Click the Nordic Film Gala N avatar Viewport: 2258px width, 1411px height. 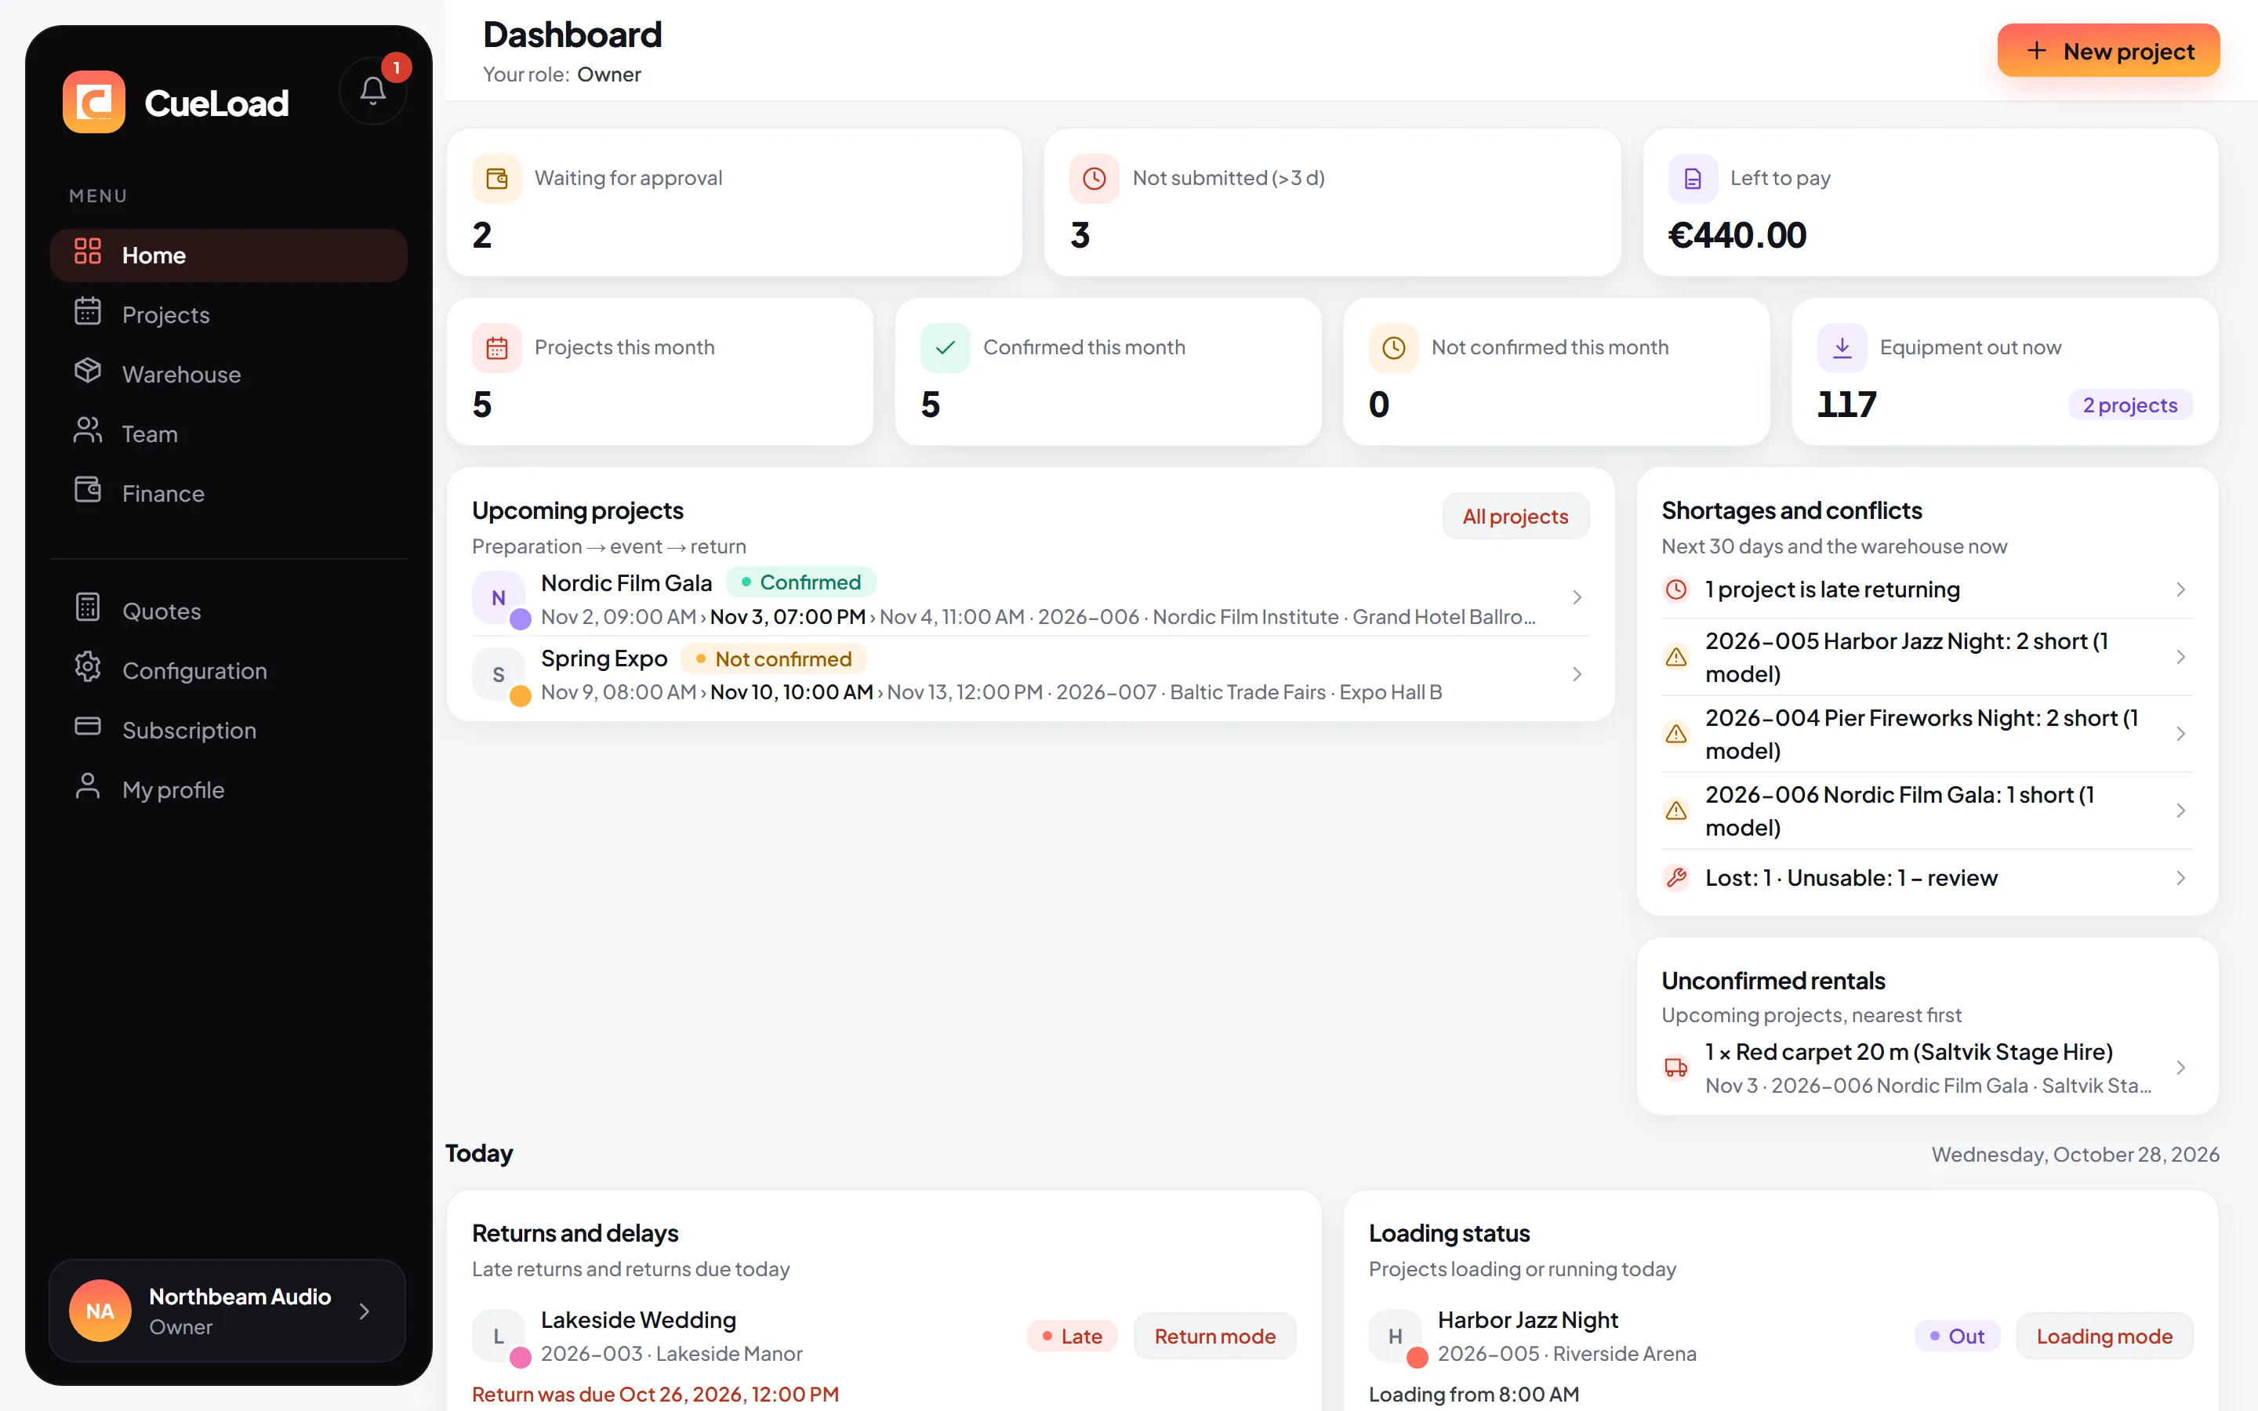(x=499, y=598)
